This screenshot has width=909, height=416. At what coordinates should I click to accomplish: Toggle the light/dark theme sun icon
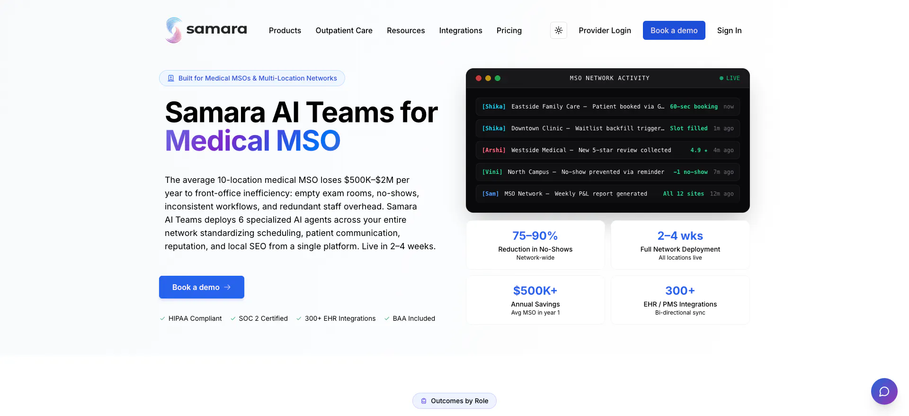(559, 30)
